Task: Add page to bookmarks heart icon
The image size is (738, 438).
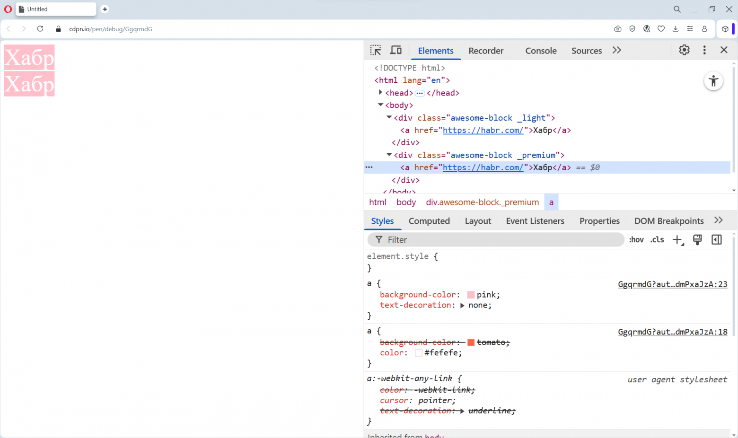Action: coord(661,29)
